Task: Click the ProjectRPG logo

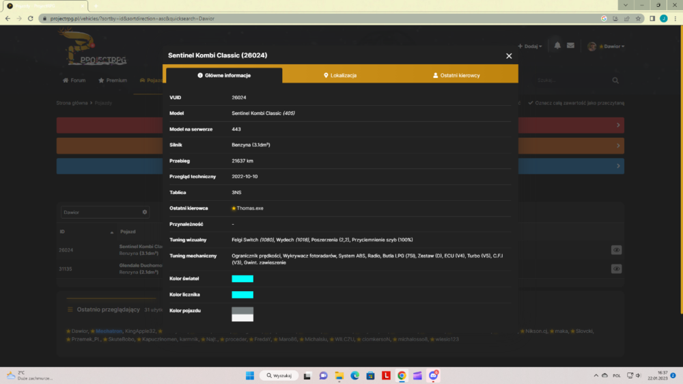Action: click(x=93, y=48)
